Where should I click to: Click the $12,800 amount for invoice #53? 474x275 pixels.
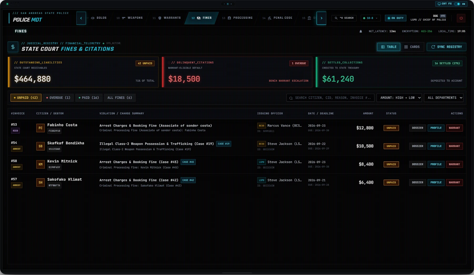tap(365, 128)
